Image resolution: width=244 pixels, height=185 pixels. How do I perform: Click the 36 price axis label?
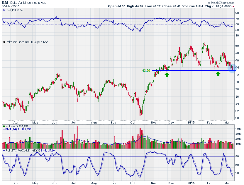[x=237, y=96]
